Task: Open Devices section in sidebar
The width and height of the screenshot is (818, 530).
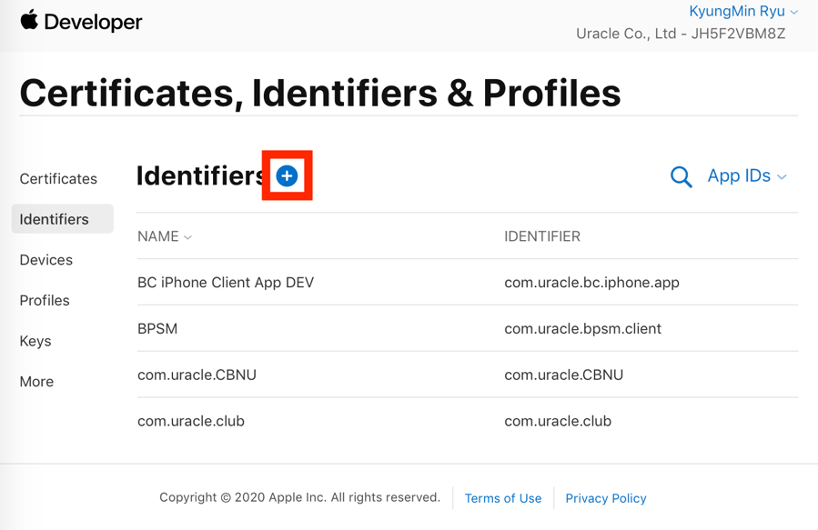Action: [x=45, y=259]
